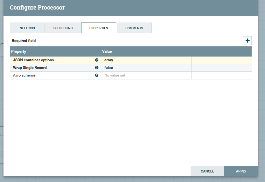Switch to the Settings tab
This screenshot has height=182, width=265.
click(27, 28)
